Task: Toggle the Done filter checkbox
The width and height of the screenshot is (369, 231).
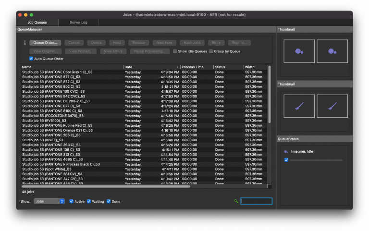Action: click(109, 201)
